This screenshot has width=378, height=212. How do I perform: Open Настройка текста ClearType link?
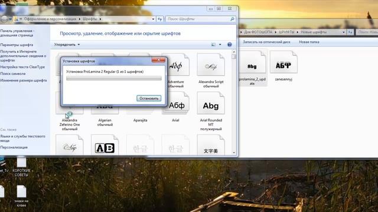click(22, 67)
